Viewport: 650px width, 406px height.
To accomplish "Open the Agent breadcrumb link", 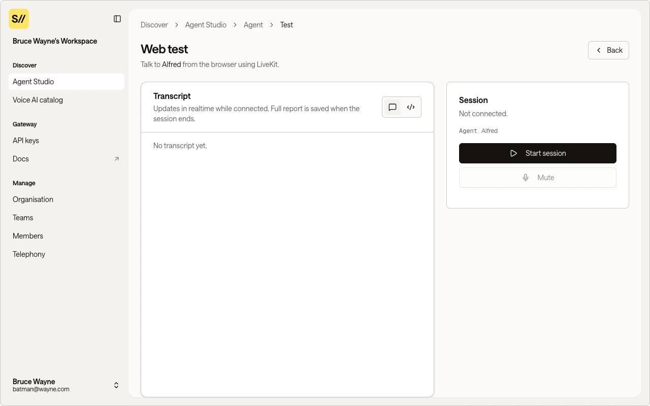I will click(253, 24).
